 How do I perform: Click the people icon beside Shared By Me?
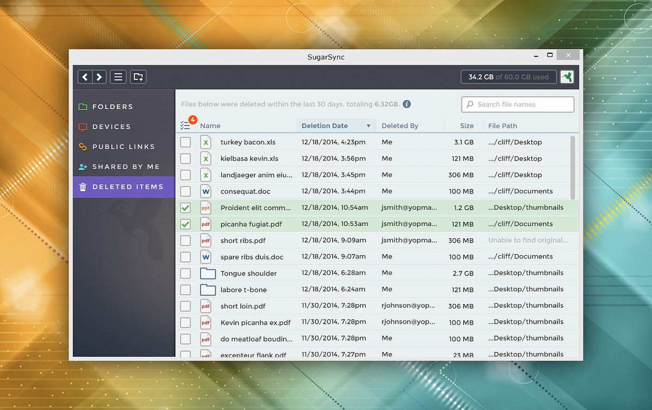83,167
